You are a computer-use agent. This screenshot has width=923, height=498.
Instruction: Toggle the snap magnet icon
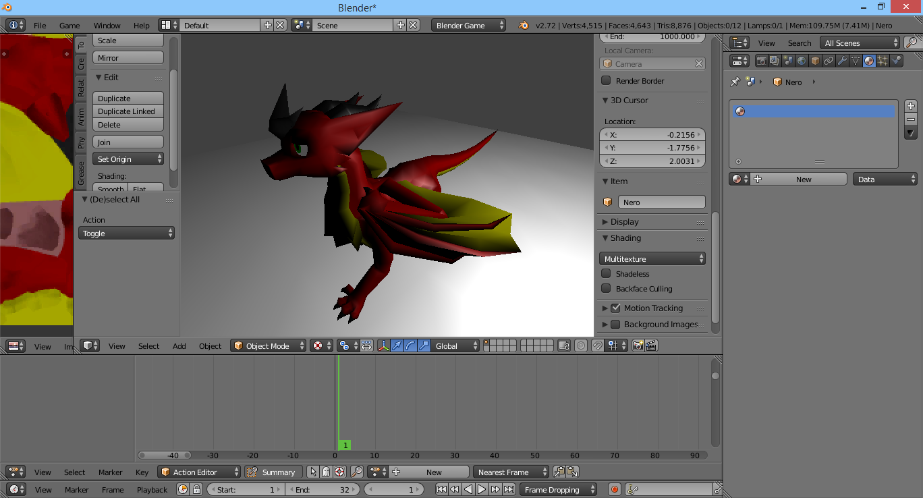click(x=598, y=345)
